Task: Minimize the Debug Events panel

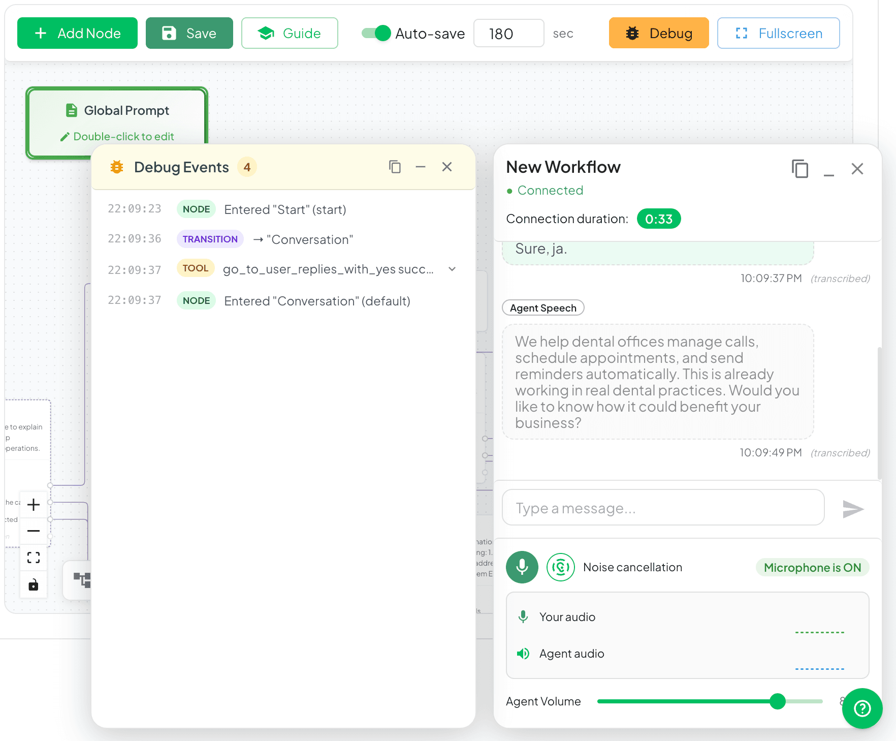Action: pyautogui.click(x=421, y=167)
